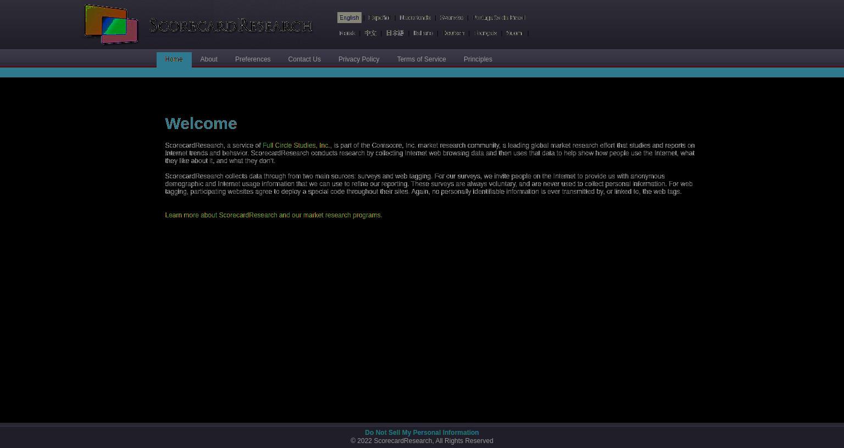
Task: Switch language to Nederlands
Action: point(415,18)
